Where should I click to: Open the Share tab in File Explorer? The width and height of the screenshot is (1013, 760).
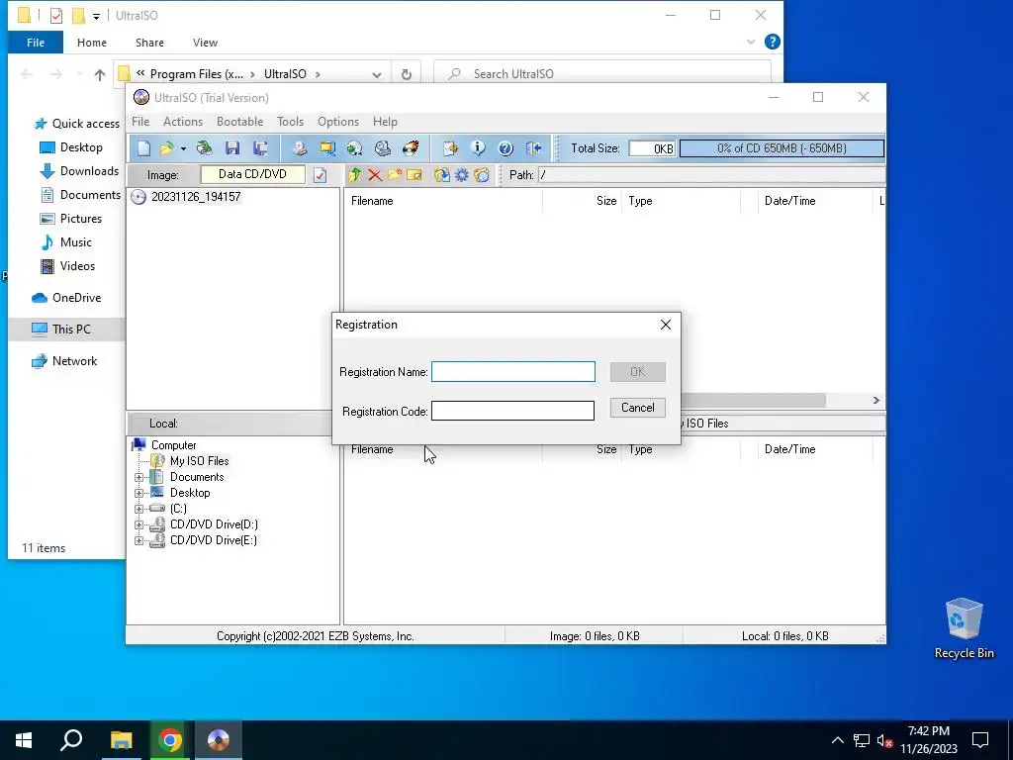(x=149, y=43)
